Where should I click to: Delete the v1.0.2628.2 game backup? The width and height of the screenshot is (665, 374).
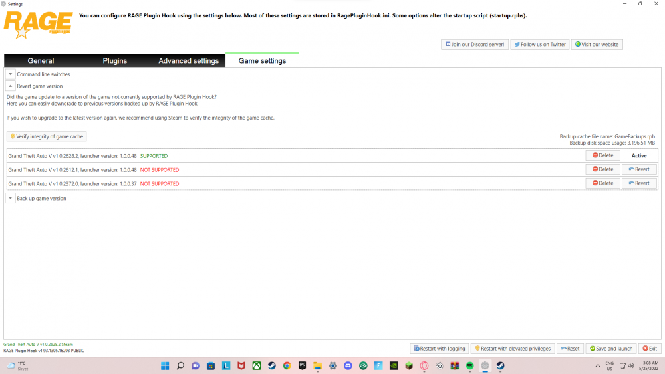[602, 155]
